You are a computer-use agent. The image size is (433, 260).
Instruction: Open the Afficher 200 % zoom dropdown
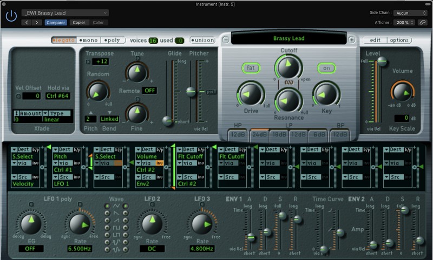(x=404, y=23)
